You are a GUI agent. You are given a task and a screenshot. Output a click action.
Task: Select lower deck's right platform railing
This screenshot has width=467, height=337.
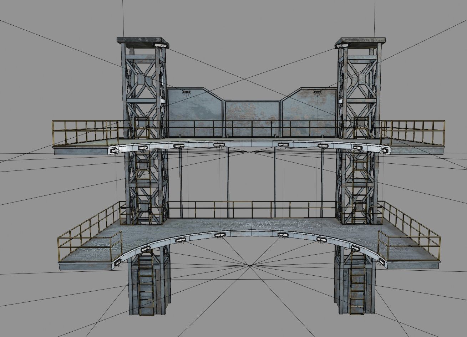[x=409, y=232]
